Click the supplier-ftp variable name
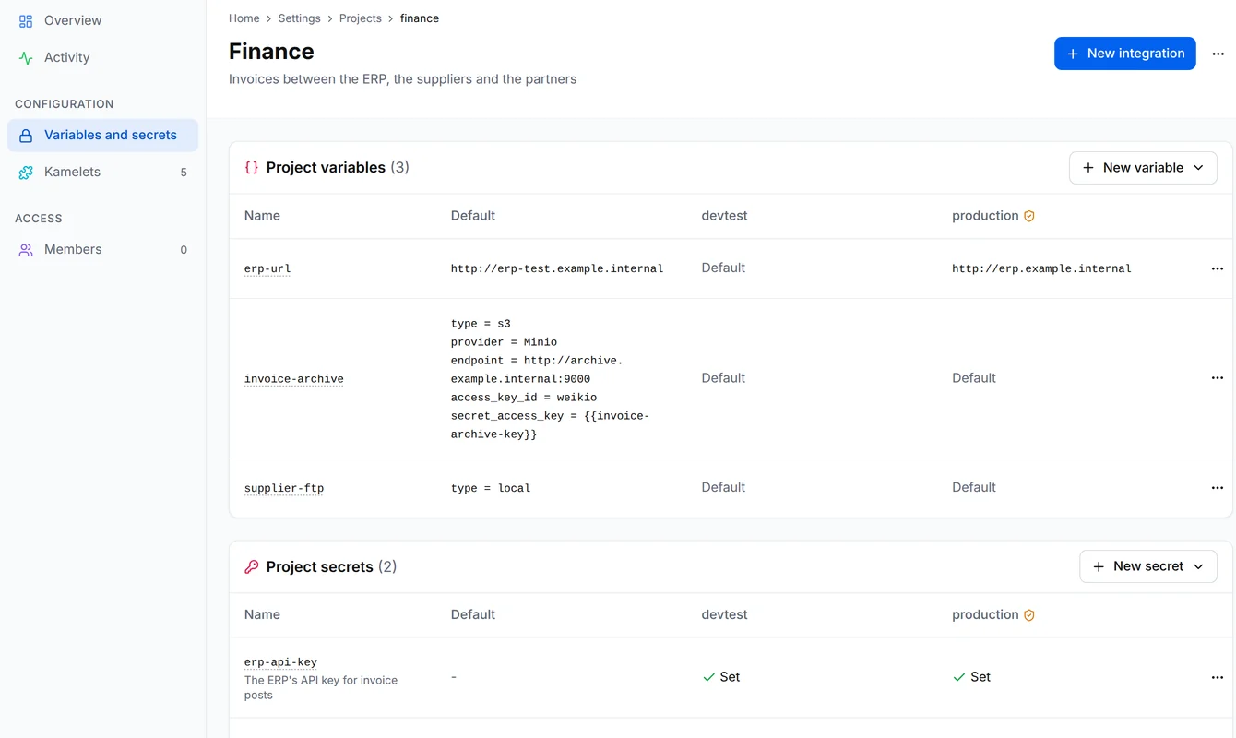1236x738 pixels. pyautogui.click(x=284, y=488)
